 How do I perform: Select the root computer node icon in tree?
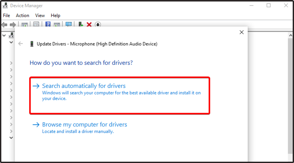tap(11, 35)
